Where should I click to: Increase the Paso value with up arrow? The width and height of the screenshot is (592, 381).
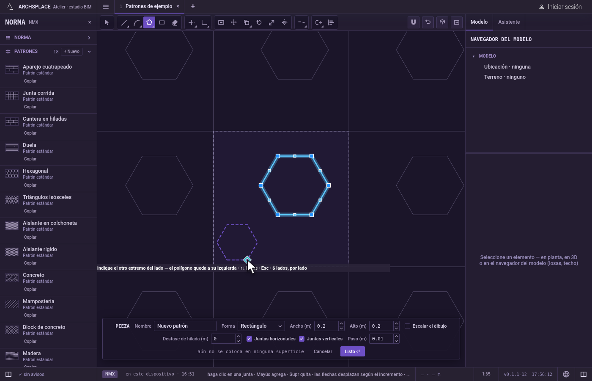(x=396, y=337)
